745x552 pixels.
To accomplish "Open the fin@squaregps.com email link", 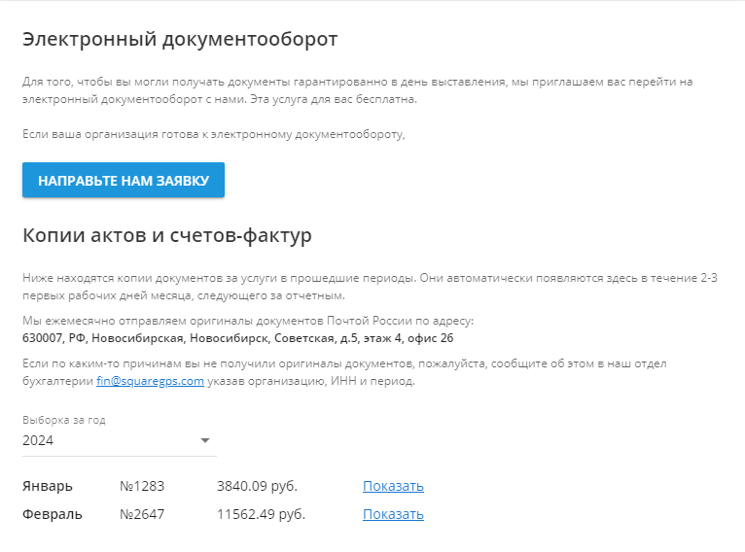I will 150,381.
